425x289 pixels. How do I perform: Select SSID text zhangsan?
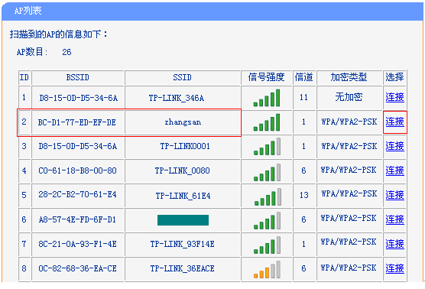pos(183,122)
